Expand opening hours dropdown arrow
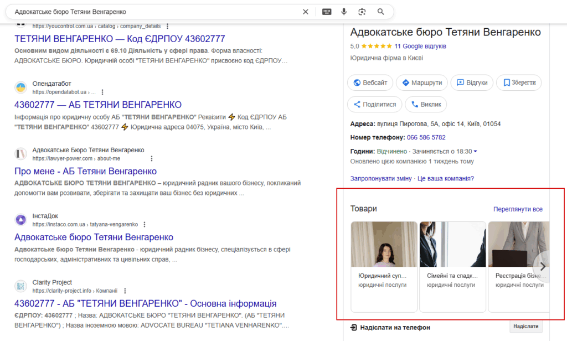The height and width of the screenshot is (341, 567). pyautogui.click(x=475, y=152)
